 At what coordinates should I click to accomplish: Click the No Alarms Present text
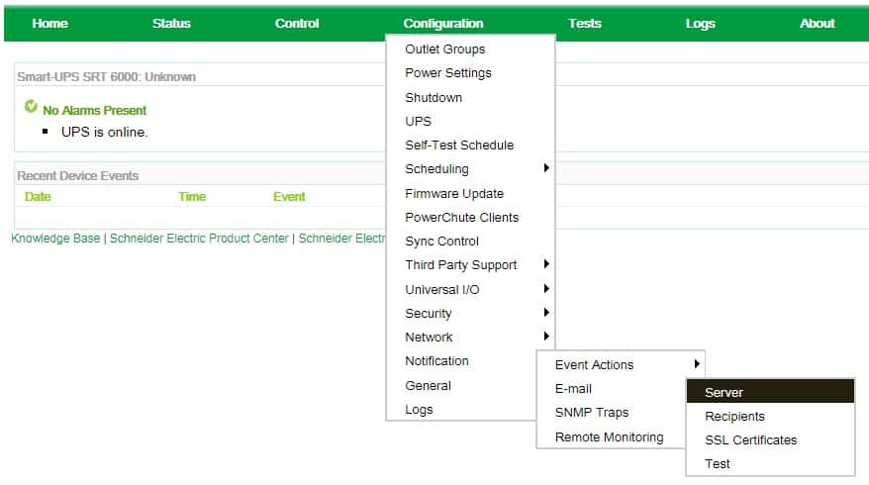click(x=95, y=110)
